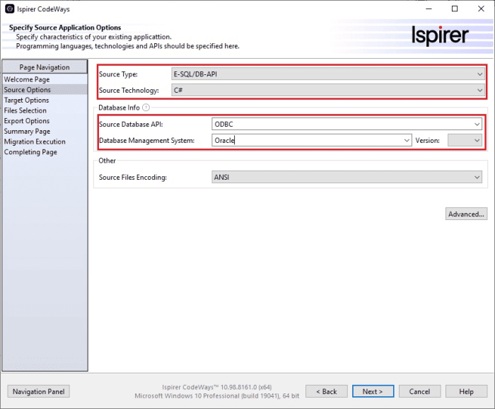The height and width of the screenshot is (409, 495).
Task: Navigate to Export Options page
Action: [27, 121]
